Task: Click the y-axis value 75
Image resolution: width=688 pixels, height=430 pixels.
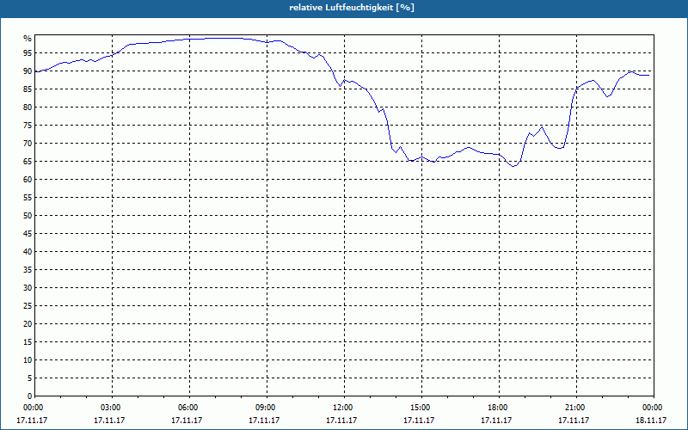Action: pyautogui.click(x=28, y=126)
